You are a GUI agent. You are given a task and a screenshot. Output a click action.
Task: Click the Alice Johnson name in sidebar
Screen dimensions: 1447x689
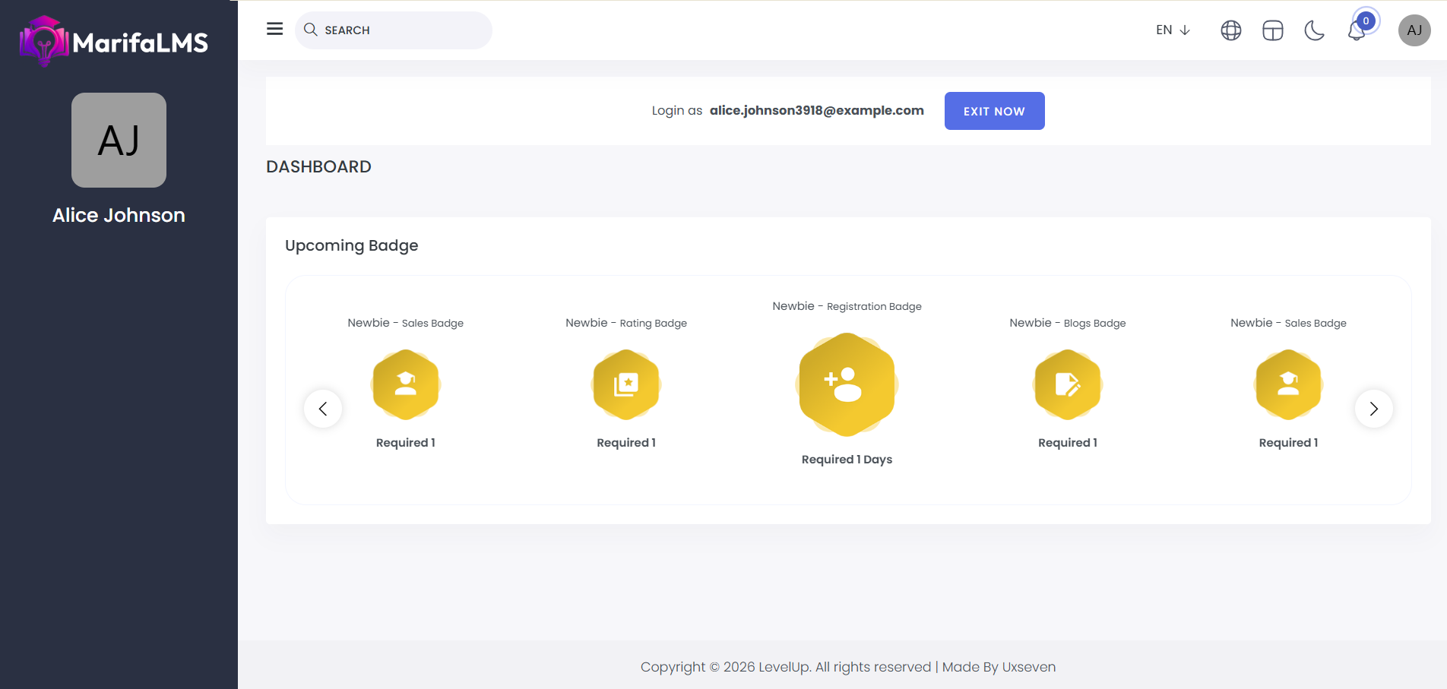pos(119,215)
